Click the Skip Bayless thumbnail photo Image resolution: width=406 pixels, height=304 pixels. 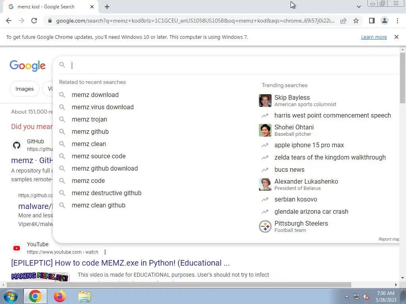pyautogui.click(x=265, y=101)
